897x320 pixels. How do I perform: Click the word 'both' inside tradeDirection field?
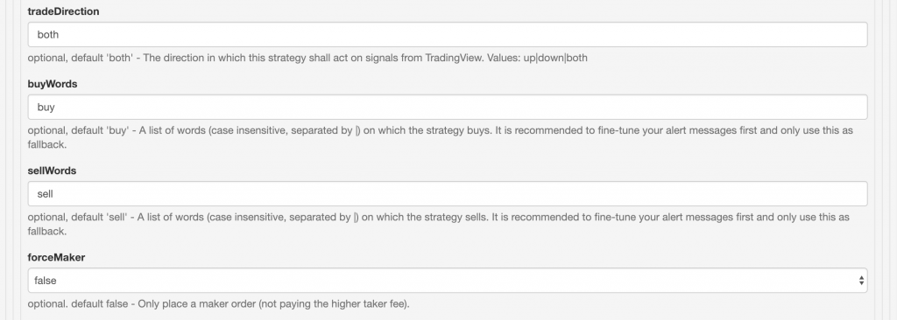(48, 34)
